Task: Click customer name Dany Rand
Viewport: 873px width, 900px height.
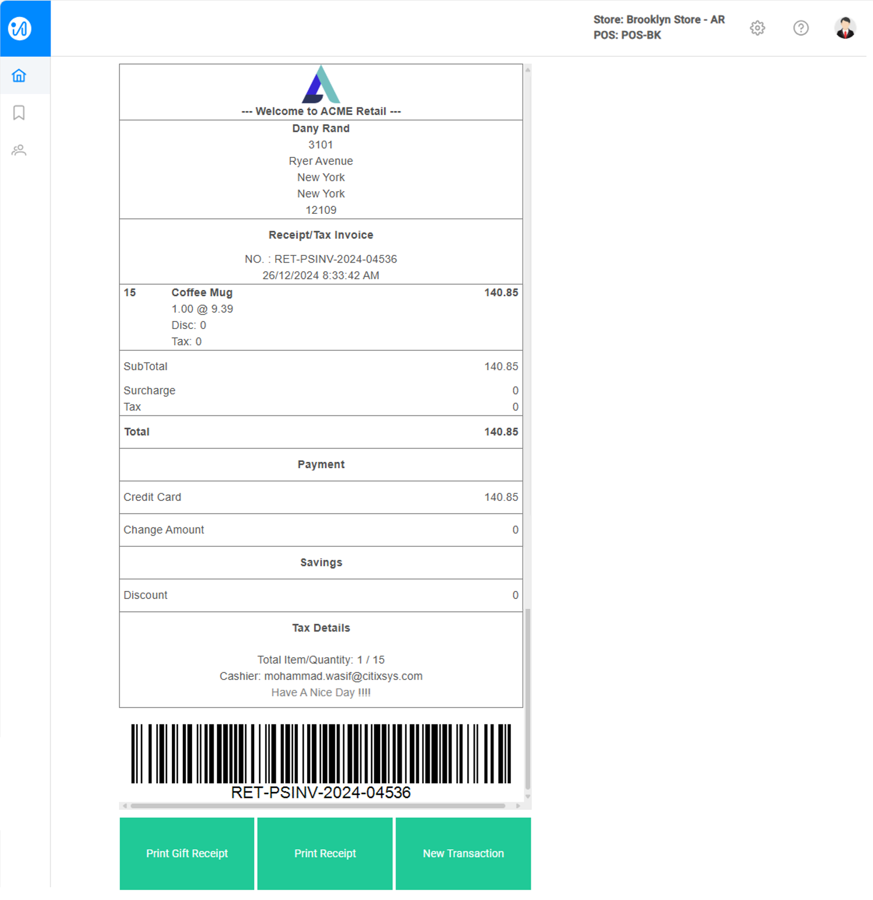Action: click(x=321, y=128)
